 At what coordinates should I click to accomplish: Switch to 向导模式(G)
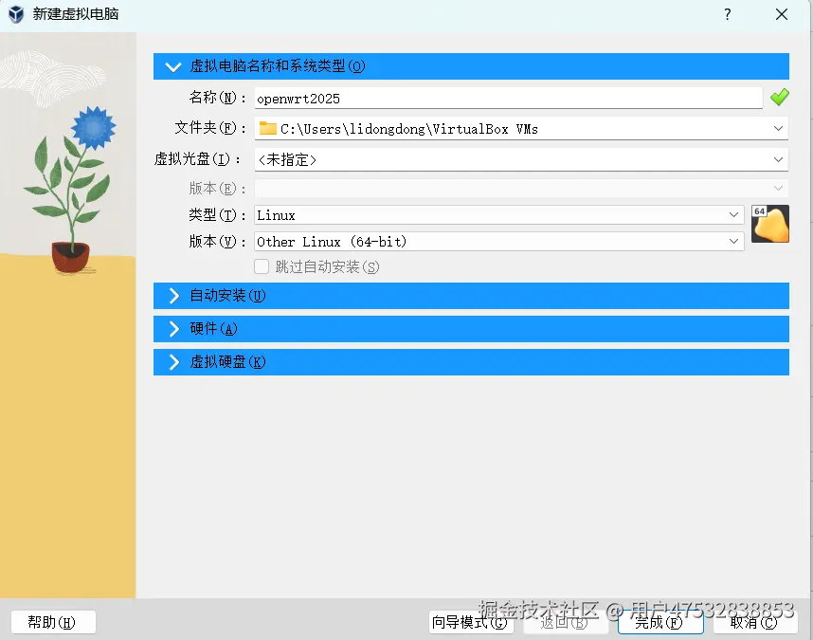click(471, 622)
